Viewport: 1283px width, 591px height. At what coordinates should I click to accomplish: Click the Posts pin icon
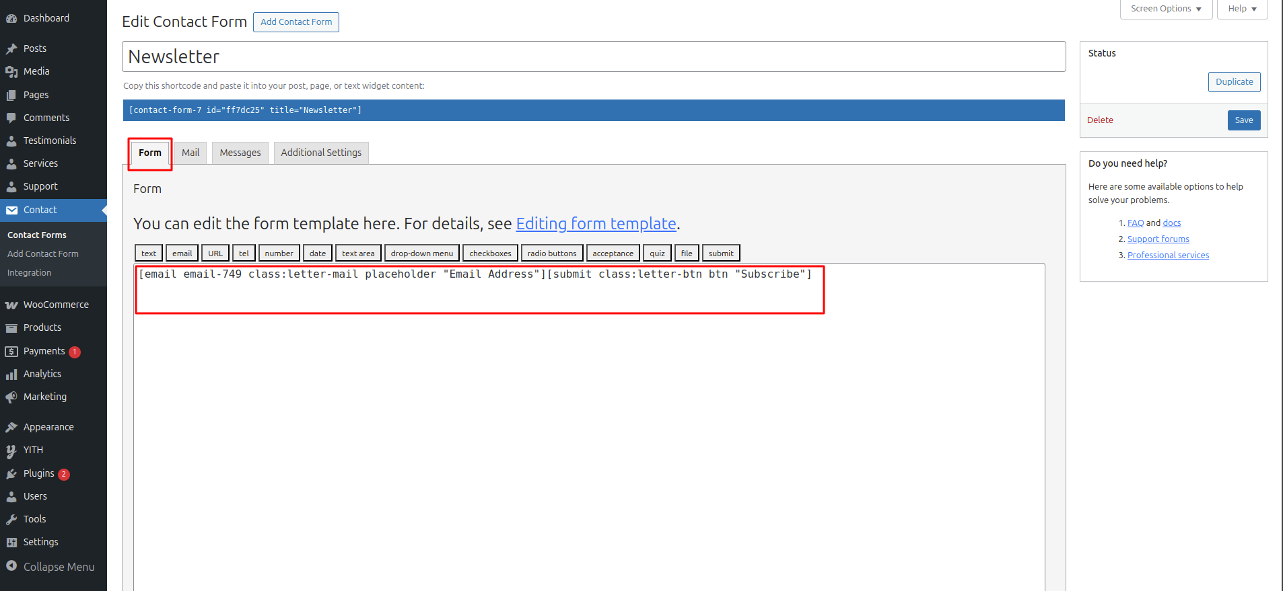[x=11, y=49]
